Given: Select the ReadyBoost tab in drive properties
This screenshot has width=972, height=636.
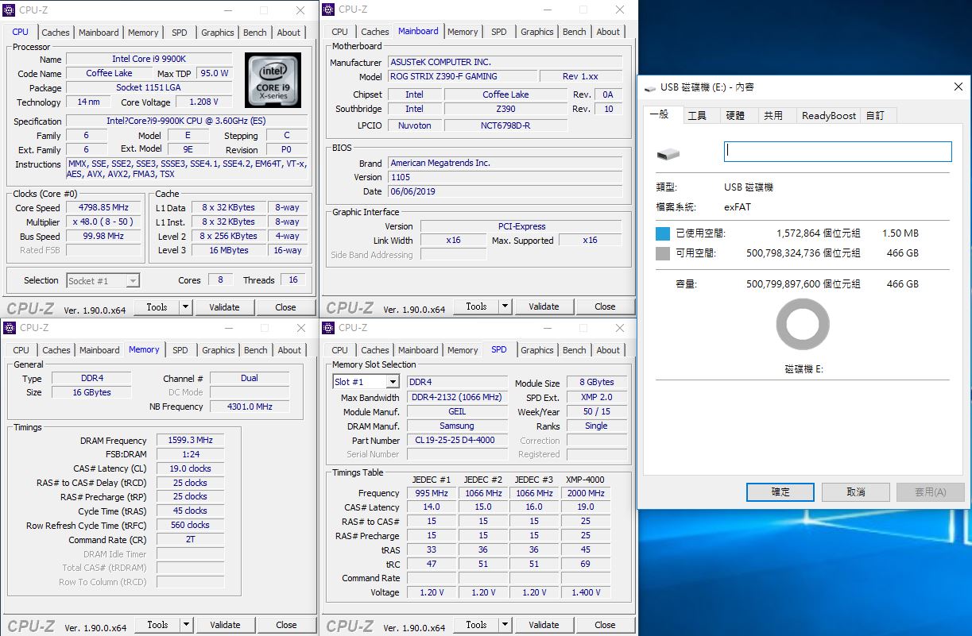Looking at the screenshot, I should point(829,116).
